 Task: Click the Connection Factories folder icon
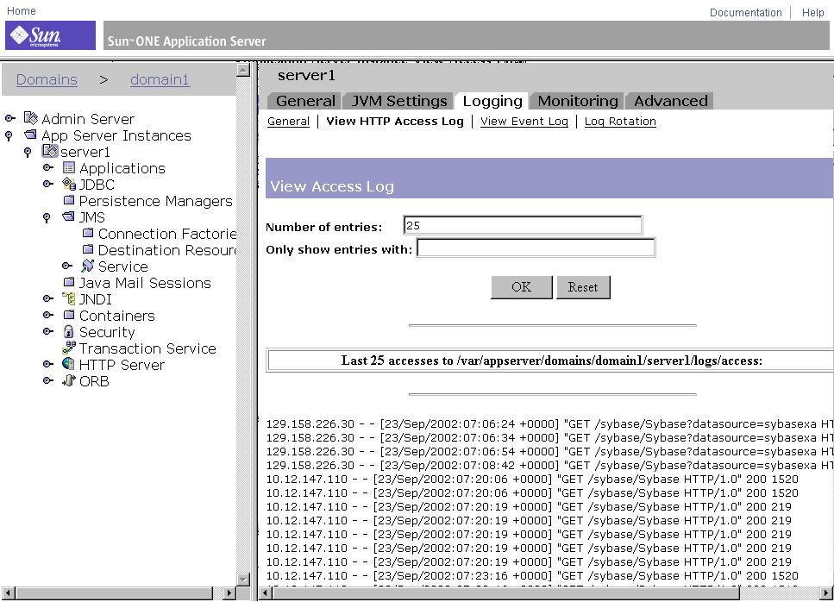pyautogui.click(x=88, y=233)
